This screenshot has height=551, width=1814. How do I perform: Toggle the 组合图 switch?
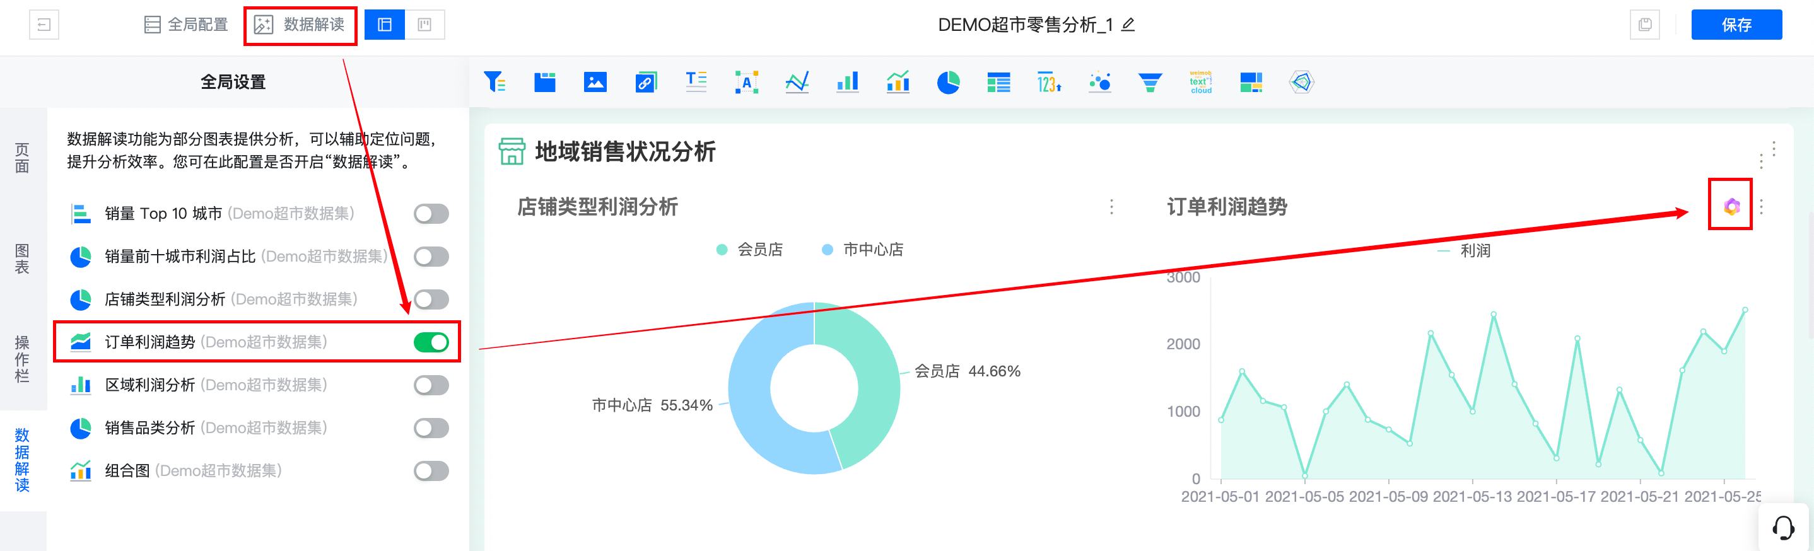(x=431, y=472)
